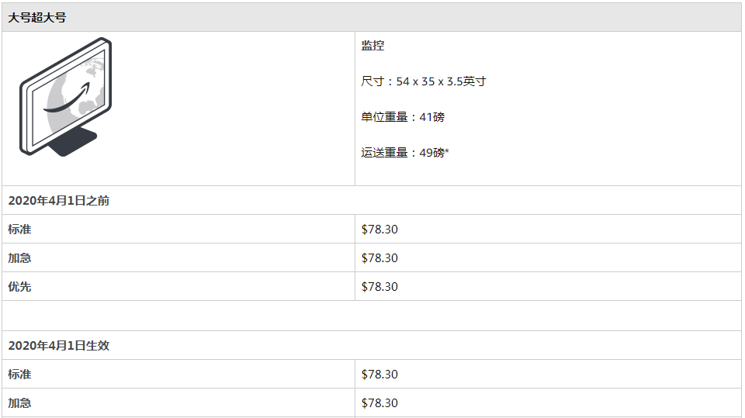Viewport: 745px width, 418px height.
Task: Click the 2020年4月1日之前 section heading
Action: [x=59, y=201]
